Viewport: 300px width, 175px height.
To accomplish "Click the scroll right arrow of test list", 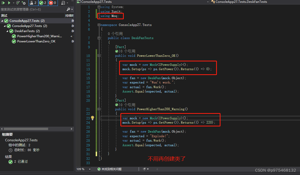I will coord(72,129).
